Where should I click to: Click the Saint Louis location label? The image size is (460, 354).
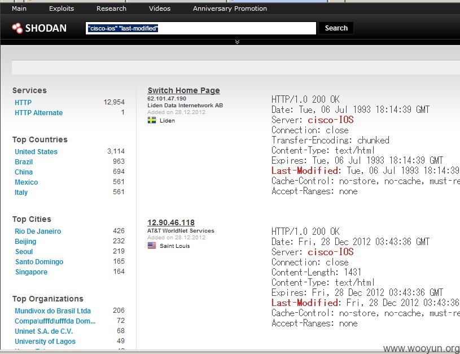pos(175,246)
